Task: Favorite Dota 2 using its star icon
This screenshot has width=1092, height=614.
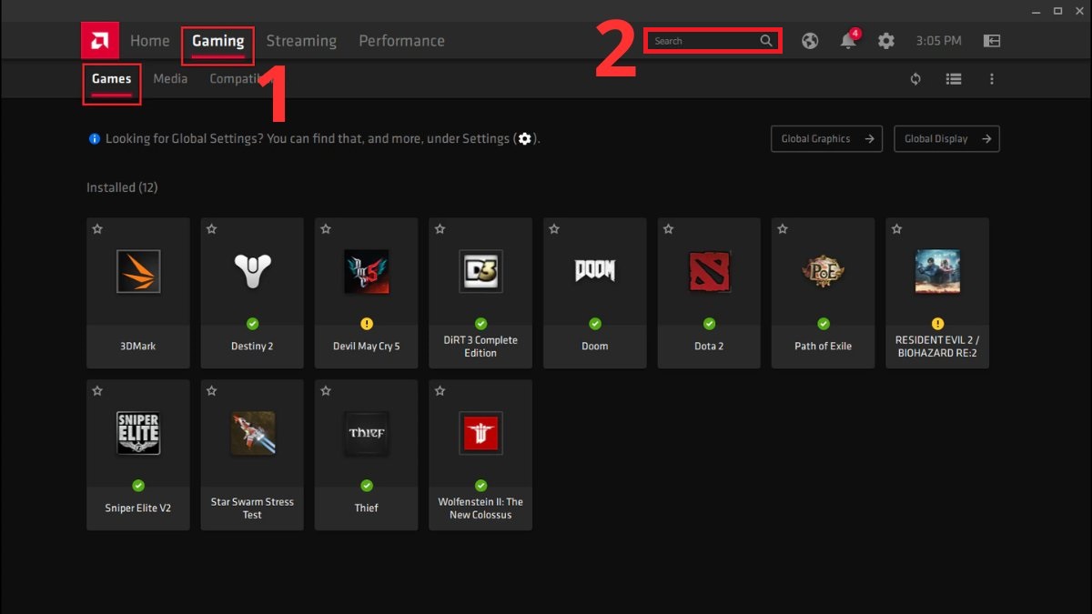Action: point(668,229)
